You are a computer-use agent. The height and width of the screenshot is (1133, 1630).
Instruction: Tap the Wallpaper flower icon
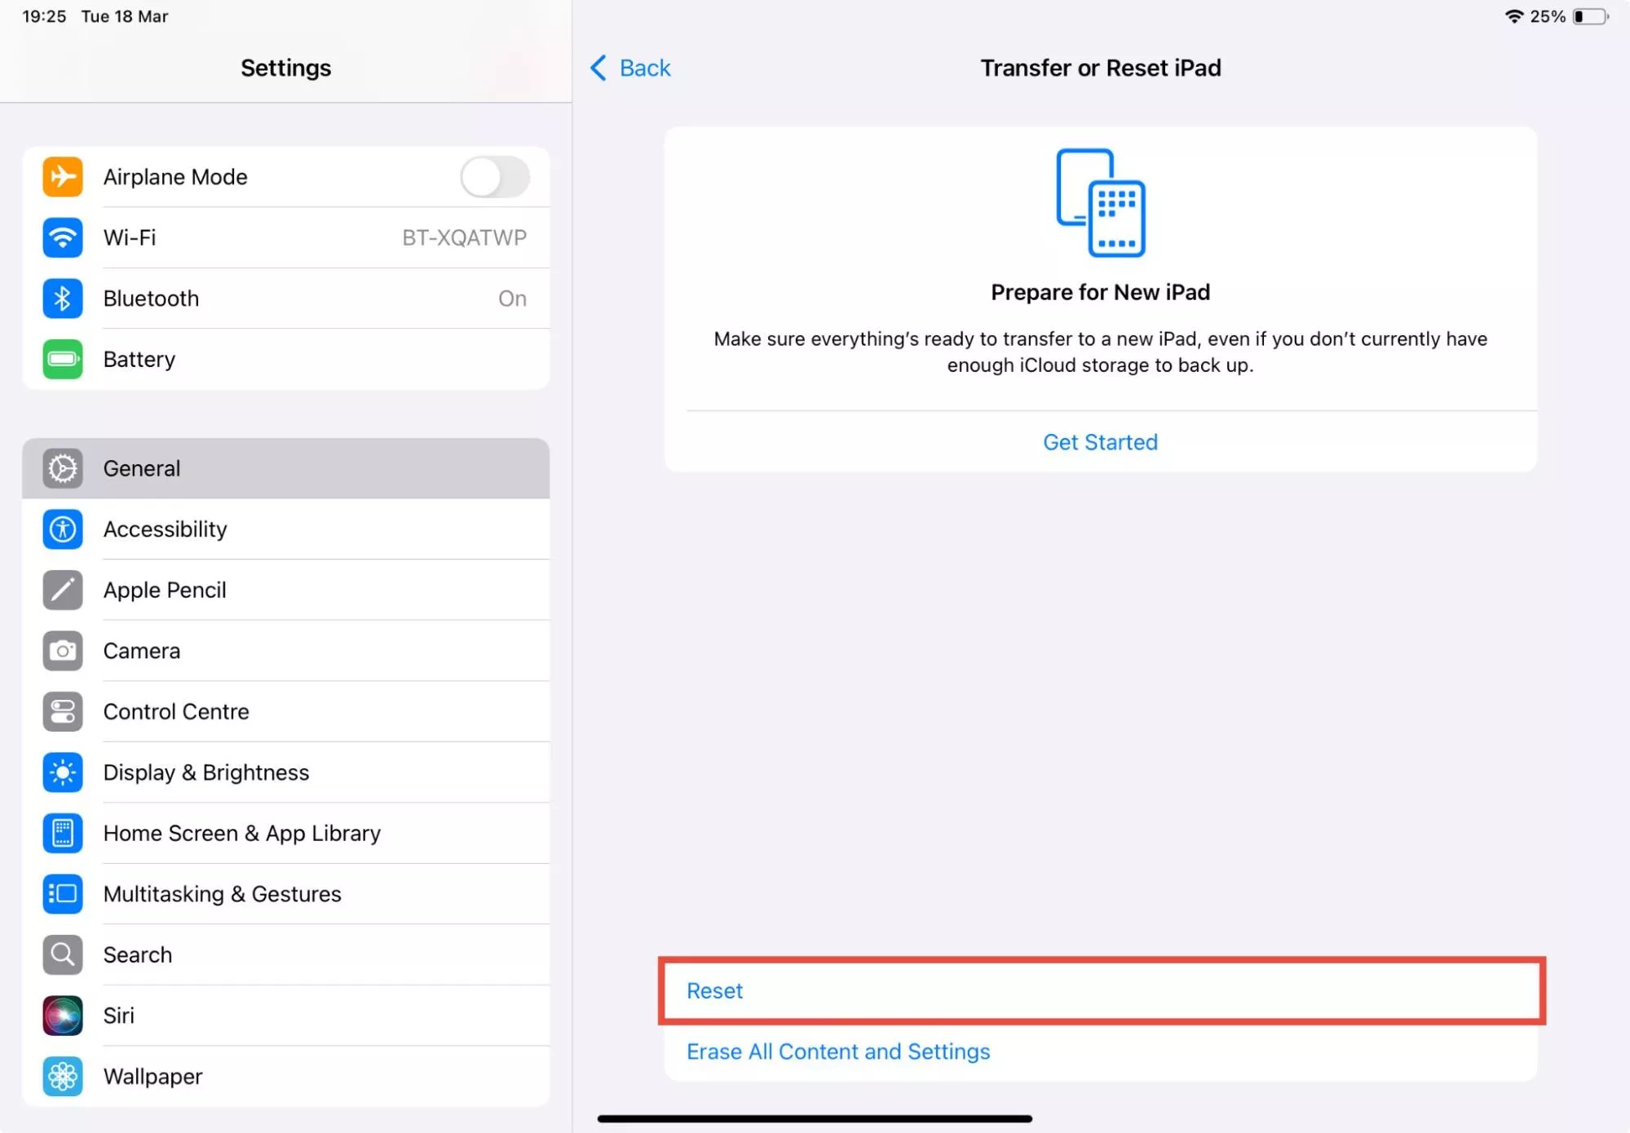[x=63, y=1077]
